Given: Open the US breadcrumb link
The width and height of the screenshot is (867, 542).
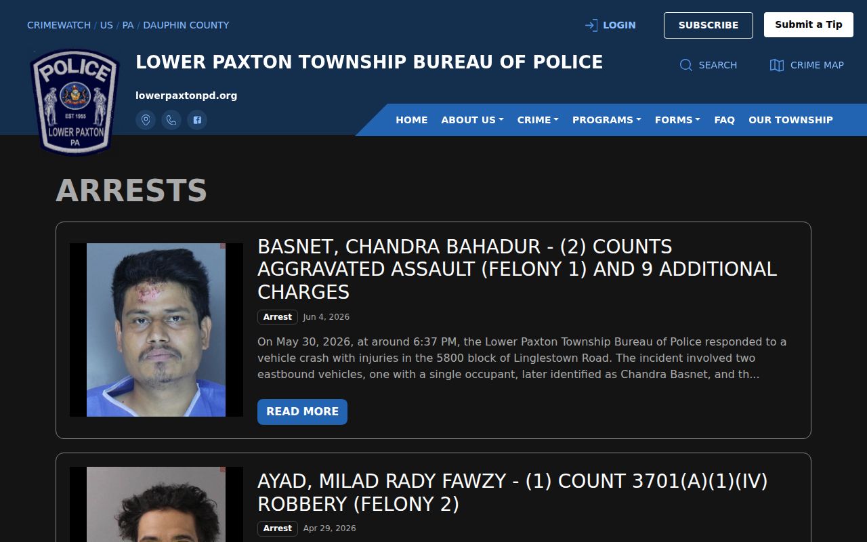Looking at the screenshot, I should point(107,25).
